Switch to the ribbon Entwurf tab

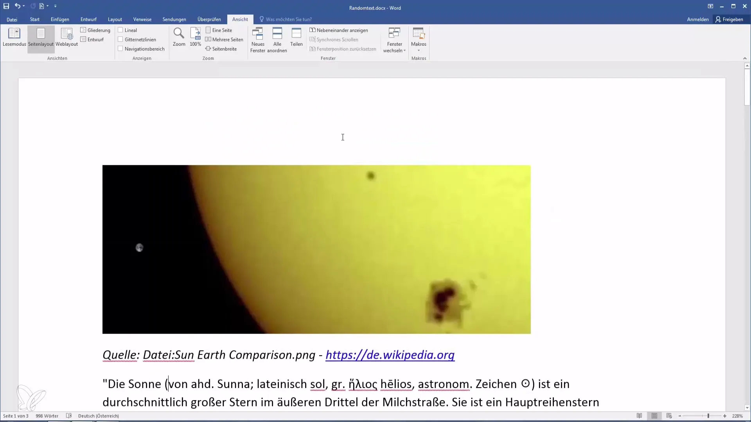point(88,19)
